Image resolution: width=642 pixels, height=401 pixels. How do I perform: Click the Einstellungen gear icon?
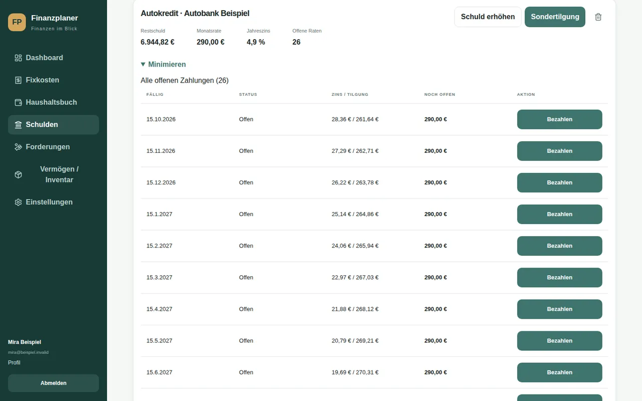pos(18,203)
